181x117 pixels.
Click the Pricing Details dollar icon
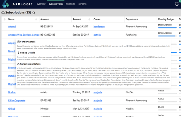[18, 53]
